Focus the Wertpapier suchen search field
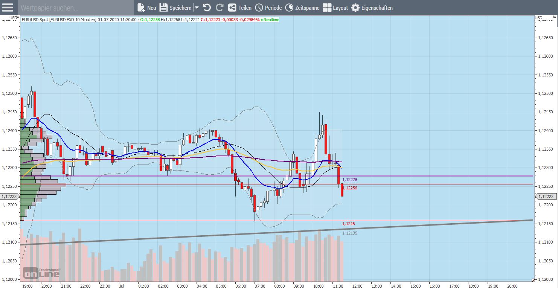The height and width of the screenshot is (288, 558). [75, 8]
